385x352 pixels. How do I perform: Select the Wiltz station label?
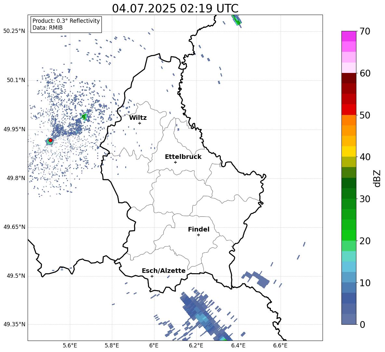pos(138,118)
